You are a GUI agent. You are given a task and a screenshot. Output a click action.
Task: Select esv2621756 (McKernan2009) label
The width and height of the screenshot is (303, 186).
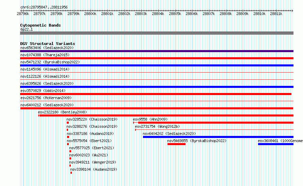[46, 98]
